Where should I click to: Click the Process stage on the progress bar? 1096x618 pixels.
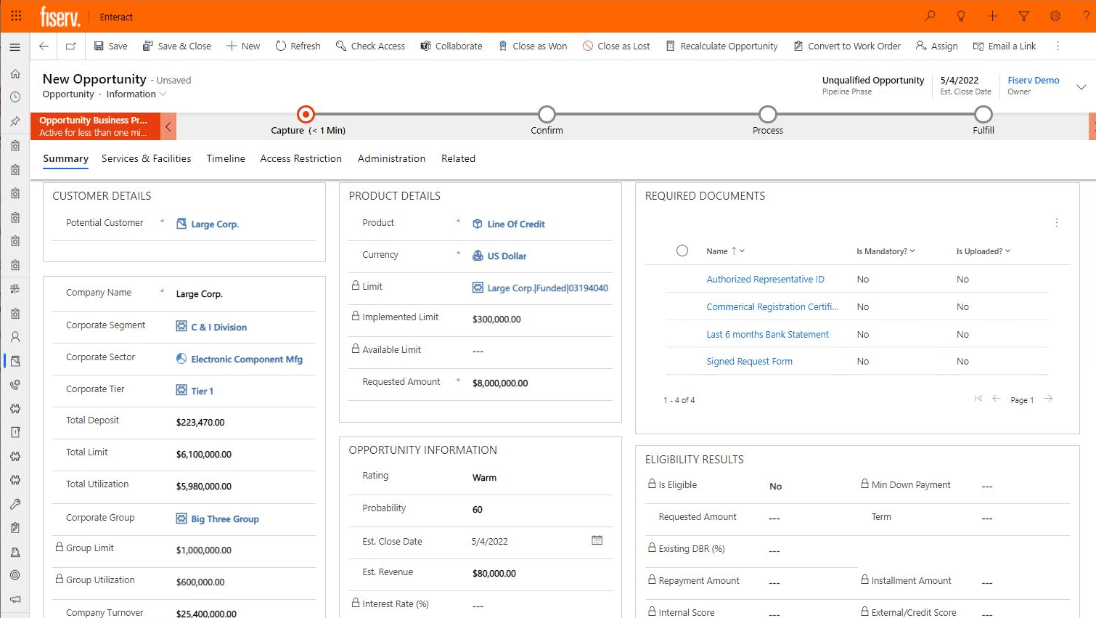pos(767,114)
